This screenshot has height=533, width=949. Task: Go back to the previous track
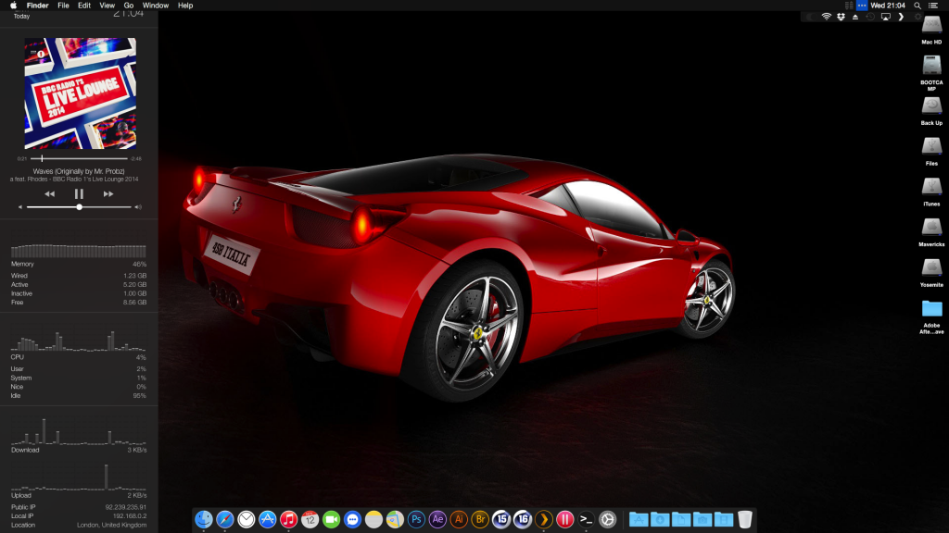[x=50, y=193]
